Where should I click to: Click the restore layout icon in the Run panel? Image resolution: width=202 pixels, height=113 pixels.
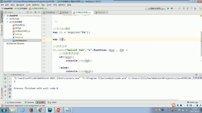click(x=5, y=87)
